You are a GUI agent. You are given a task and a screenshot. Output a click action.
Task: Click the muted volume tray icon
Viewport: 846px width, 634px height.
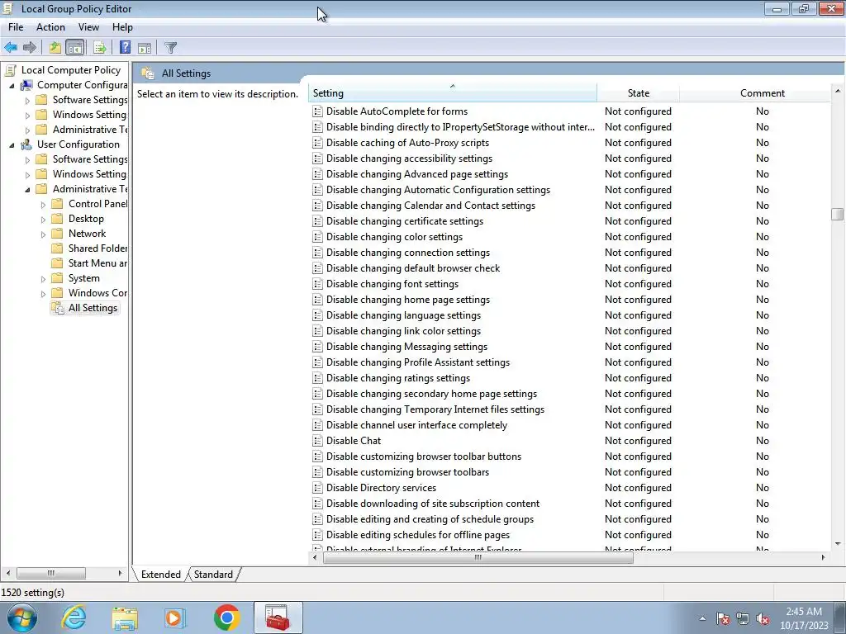point(763,619)
